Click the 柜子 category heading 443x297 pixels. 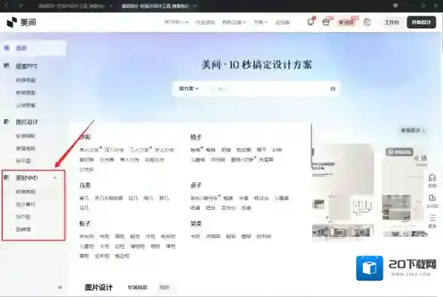(85, 224)
